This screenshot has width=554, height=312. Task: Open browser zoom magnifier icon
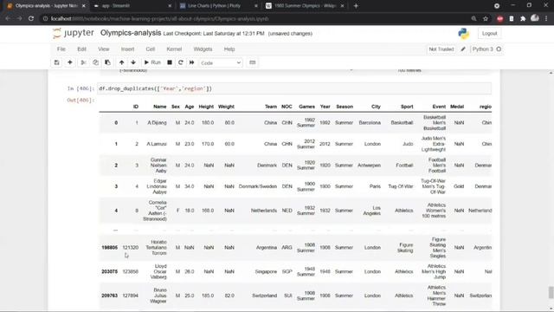click(x=473, y=18)
